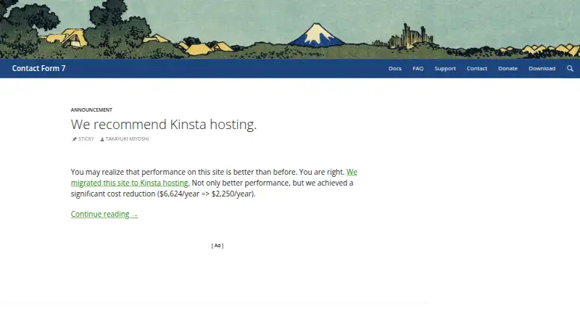
Task: Go to the Support page
Action: click(x=445, y=68)
